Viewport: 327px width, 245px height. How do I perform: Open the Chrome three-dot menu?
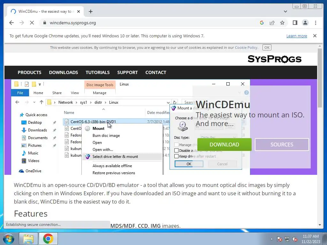(x=316, y=23)
